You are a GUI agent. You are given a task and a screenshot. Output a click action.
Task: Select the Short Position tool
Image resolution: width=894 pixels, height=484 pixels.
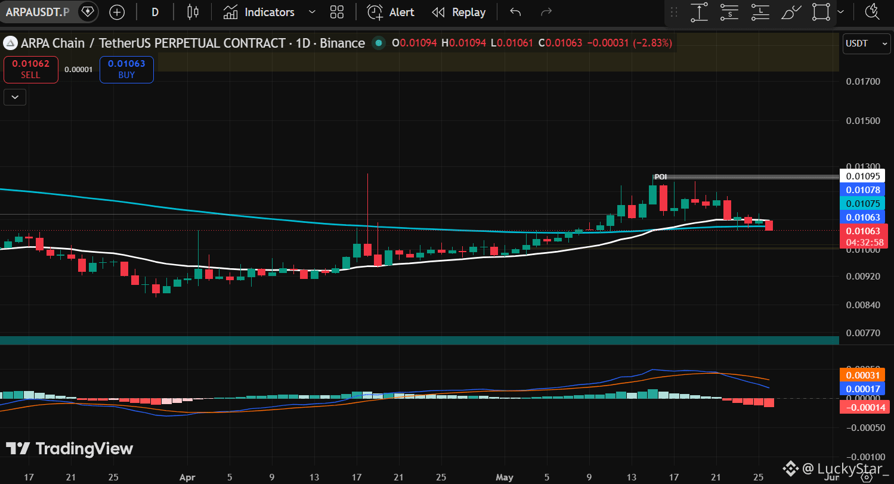click(729, 12)
